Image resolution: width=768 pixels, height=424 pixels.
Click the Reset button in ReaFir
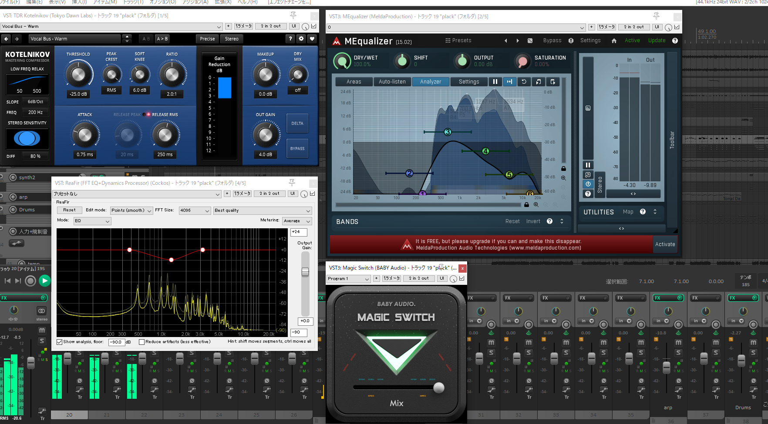[x=69, y=210]
